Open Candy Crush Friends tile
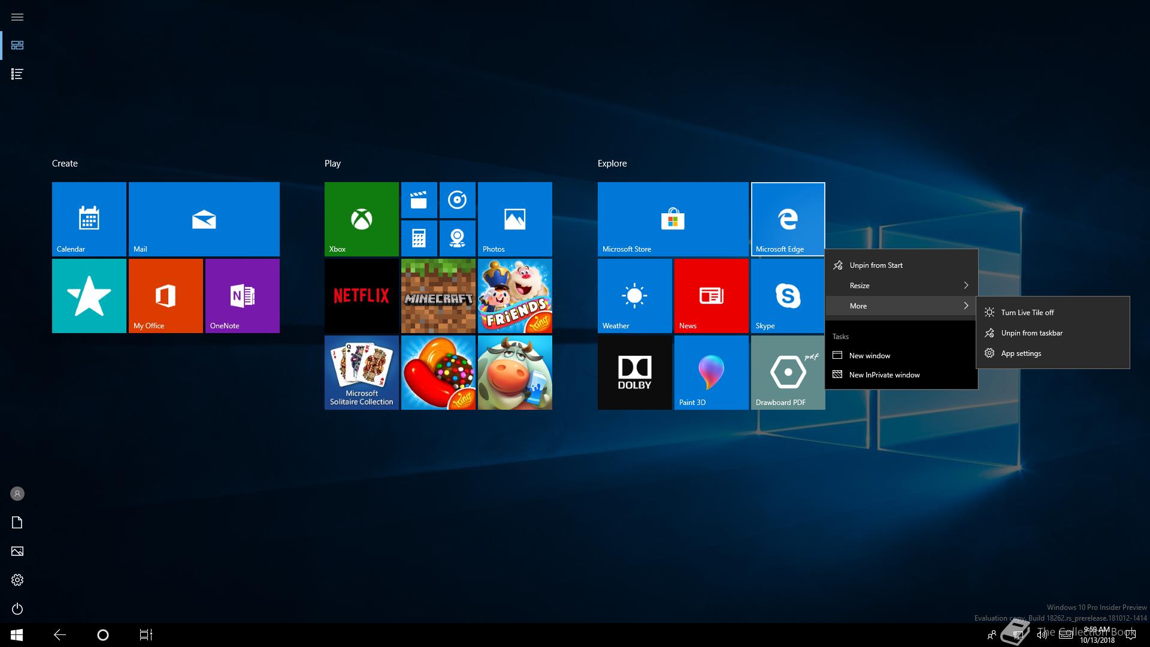This screenshot has height=647, width=1150. [515, 296]
